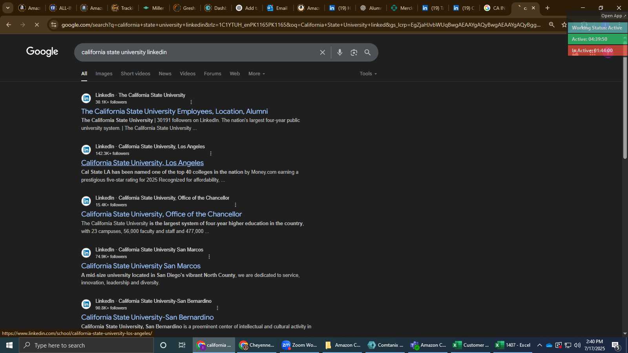This screenshot has width=628, height=353.
Task: Open The California State University Employees link
Action: point(174,111)
